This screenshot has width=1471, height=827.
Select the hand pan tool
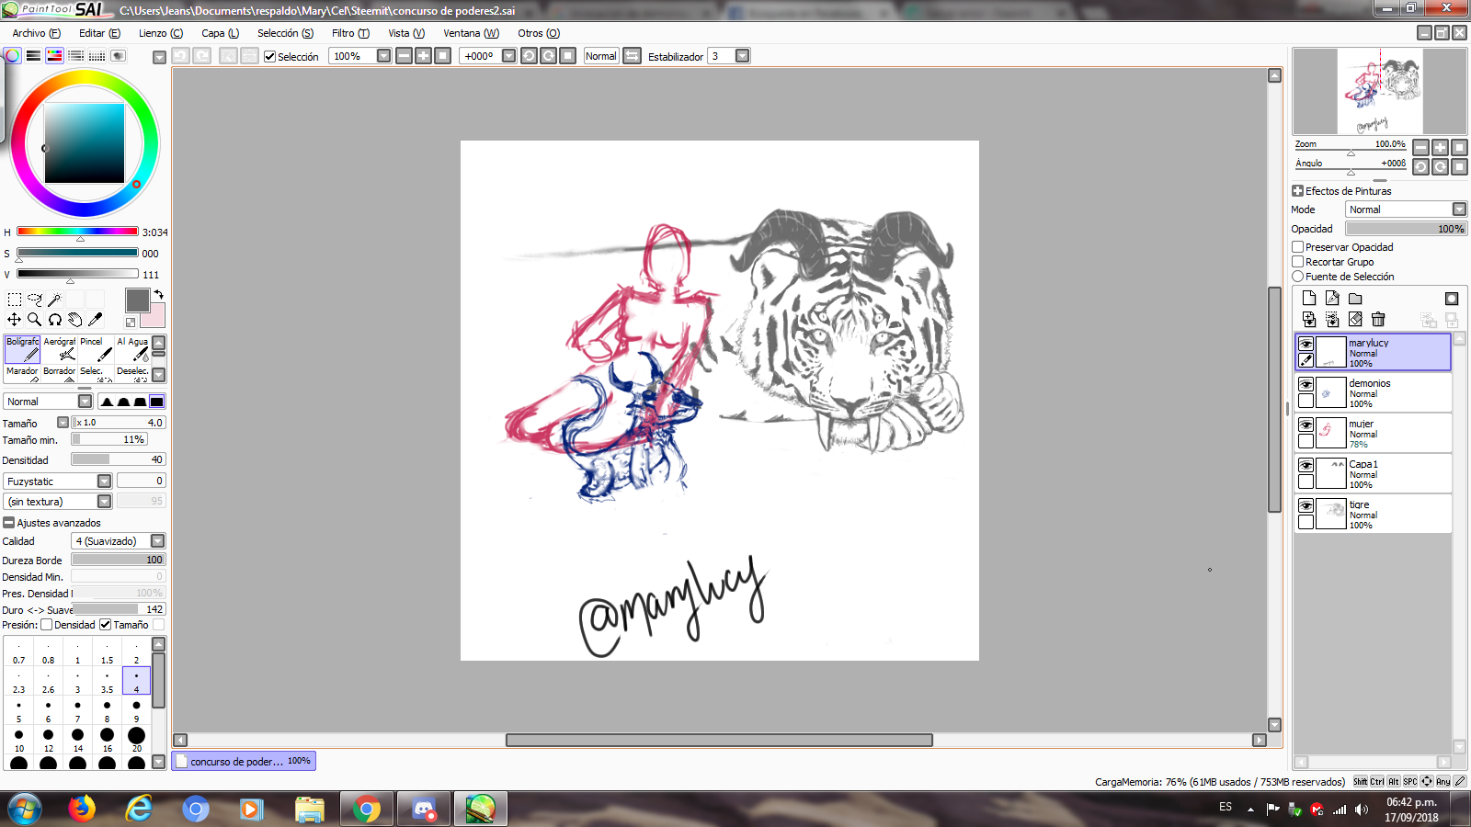point(75,320)
